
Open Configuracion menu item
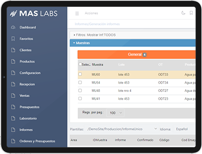(x=30, y=73)
